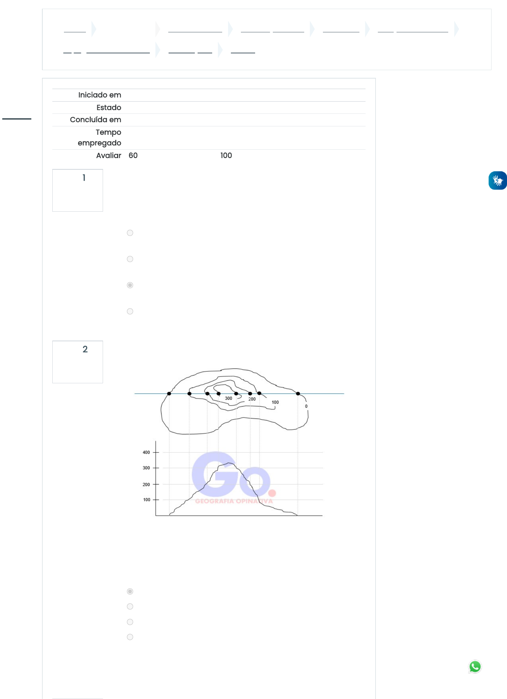Open the VLibras sign language accessibility widget
Screen dimensions: 507x699
tap(497, 180)
